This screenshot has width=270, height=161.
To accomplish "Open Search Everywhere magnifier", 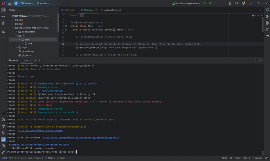I will [x=237, y=3].
